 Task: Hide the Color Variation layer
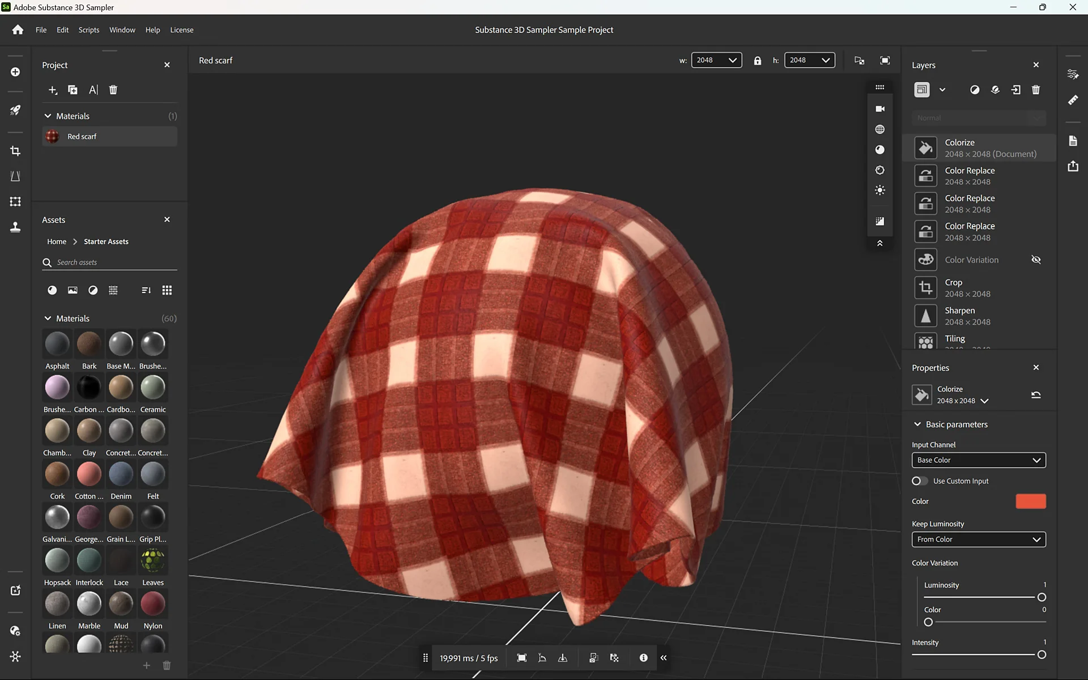point(1036,260)
